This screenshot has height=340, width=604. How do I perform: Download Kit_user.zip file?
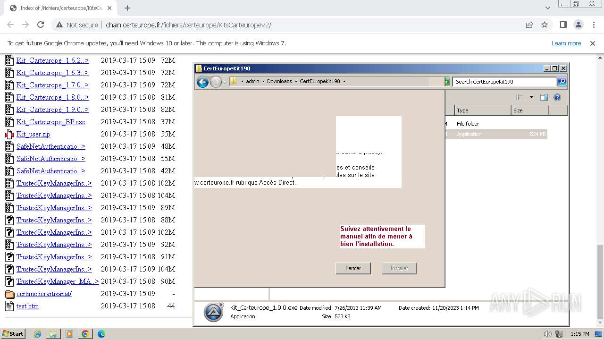click(x=34, y=134)
